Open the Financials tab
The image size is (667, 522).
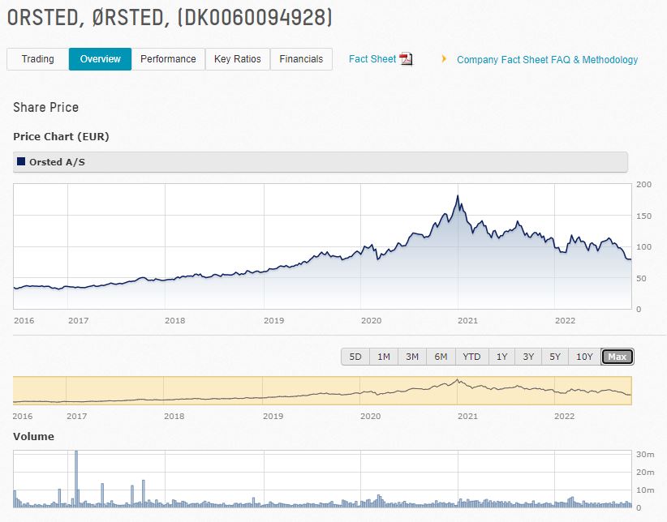click(x=301, y=59)
